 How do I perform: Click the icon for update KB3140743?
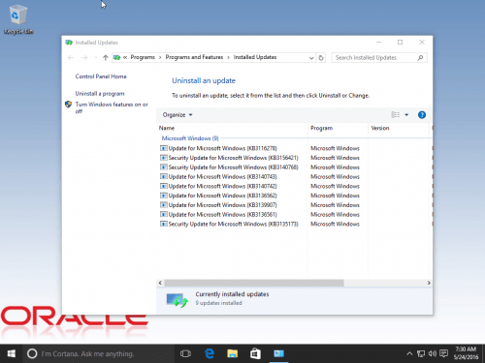point(164,177)
